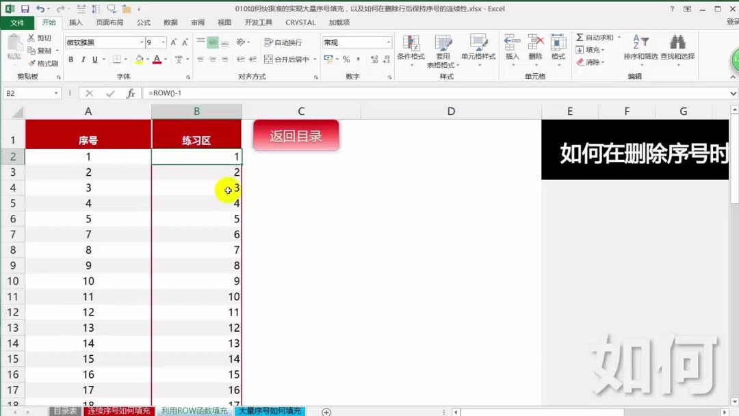Click the 返回目录 button
The height and width of the screenshot is (416, 739).
(x=296, y=135)
